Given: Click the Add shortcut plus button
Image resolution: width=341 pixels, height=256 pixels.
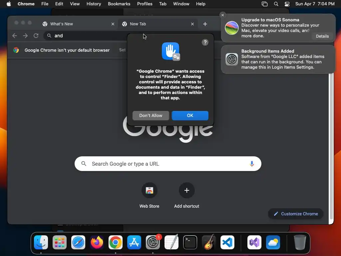Looking at the screenshot, I should pos(186,190).
